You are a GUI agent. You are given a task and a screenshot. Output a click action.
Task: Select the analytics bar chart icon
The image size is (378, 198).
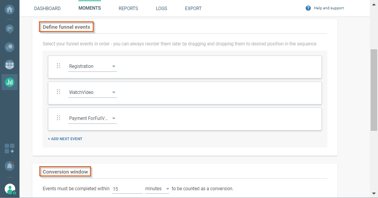tap(9, 82)
